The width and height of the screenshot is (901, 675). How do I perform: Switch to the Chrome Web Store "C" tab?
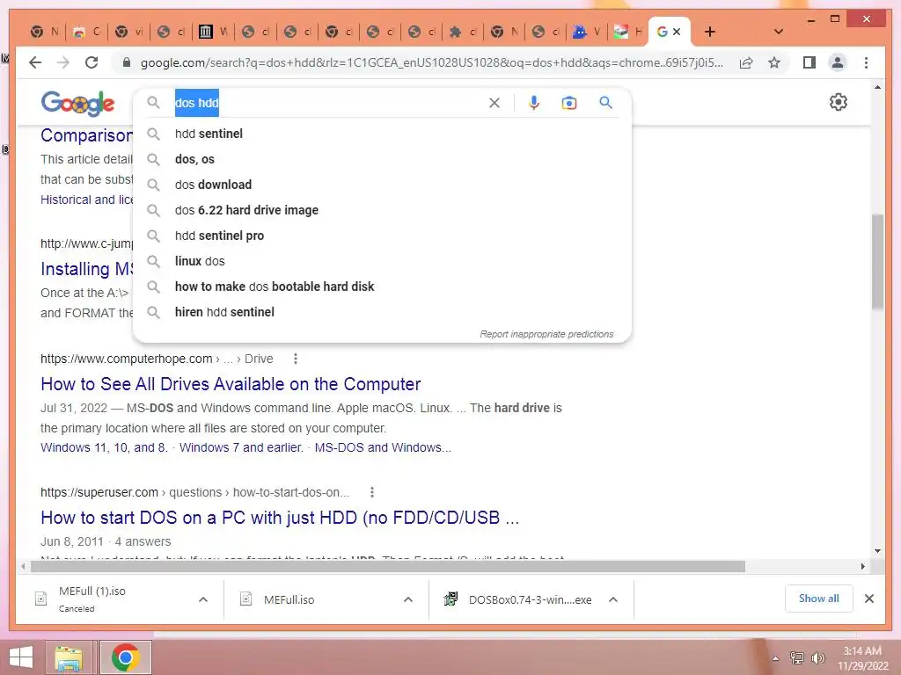(x=87, y=32)
